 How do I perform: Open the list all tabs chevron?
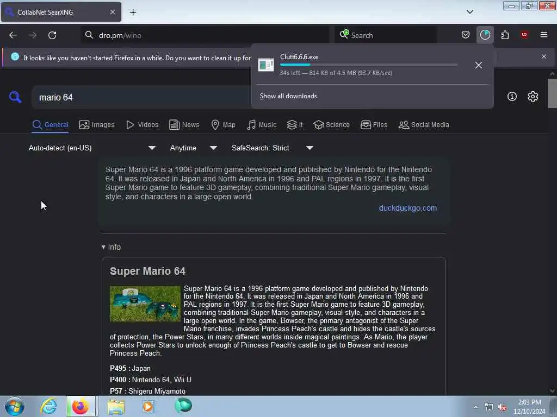469,12
